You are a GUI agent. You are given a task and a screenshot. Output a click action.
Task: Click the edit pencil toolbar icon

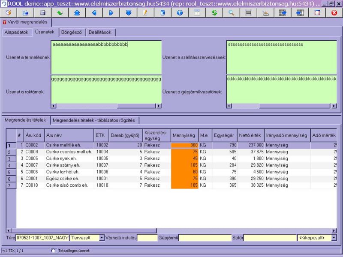click(145, 12)
